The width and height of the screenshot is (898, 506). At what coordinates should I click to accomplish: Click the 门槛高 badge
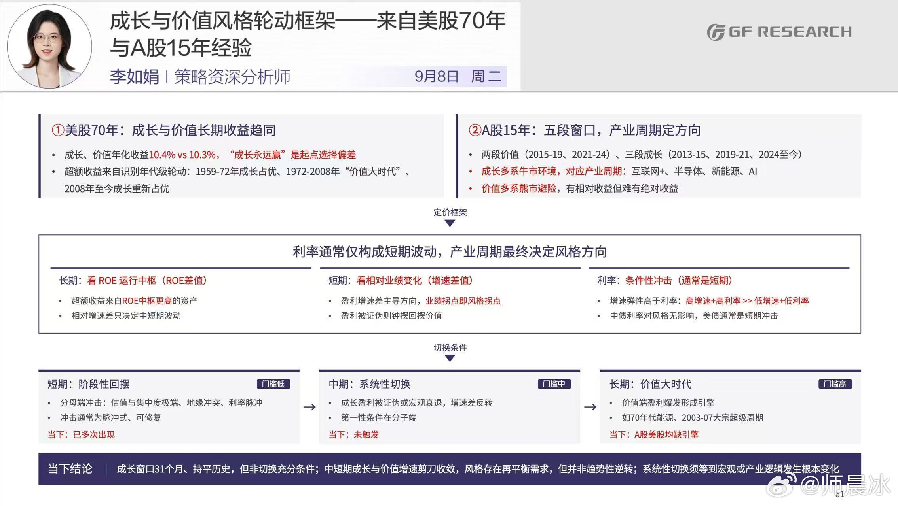[x=835, y=384]
